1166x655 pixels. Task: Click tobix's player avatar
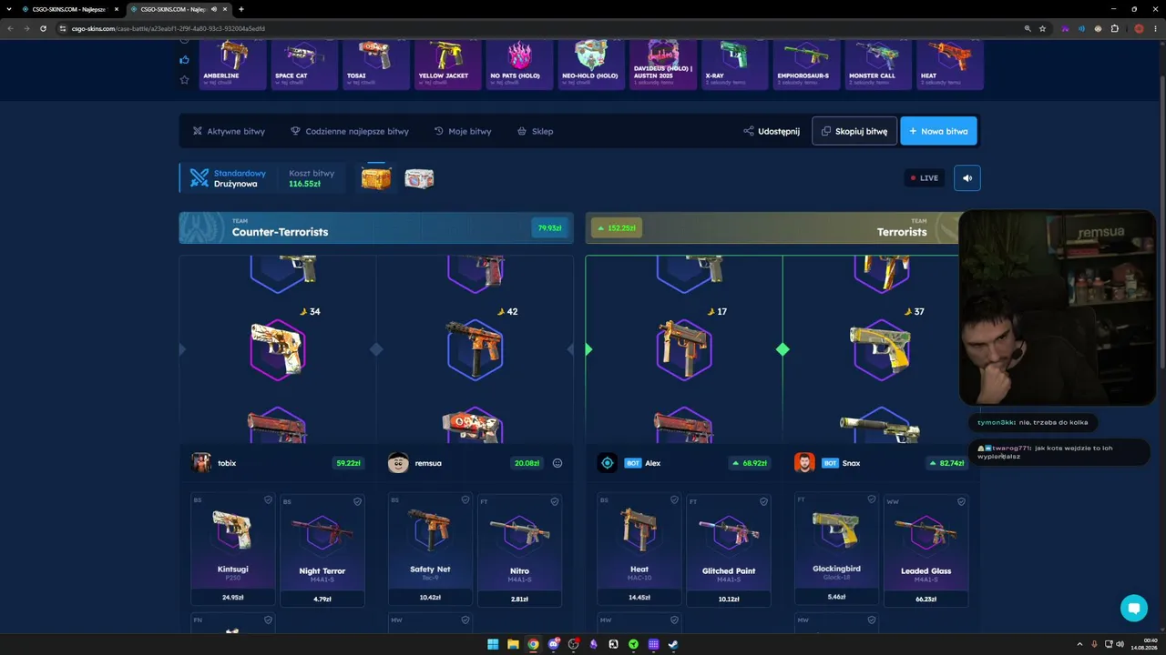point(201,463)
